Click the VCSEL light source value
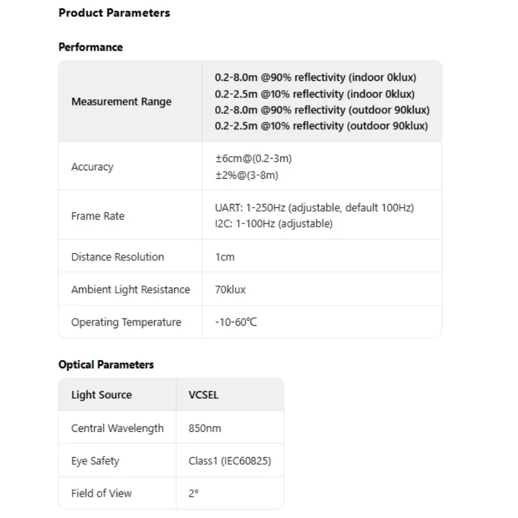 203,395
